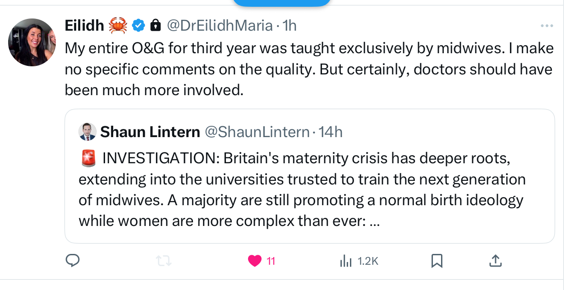Image resolution: width=570 pixels, height=290 pixels.
Task: Open view analytics bar chart icon
Action: coord(345,260)
